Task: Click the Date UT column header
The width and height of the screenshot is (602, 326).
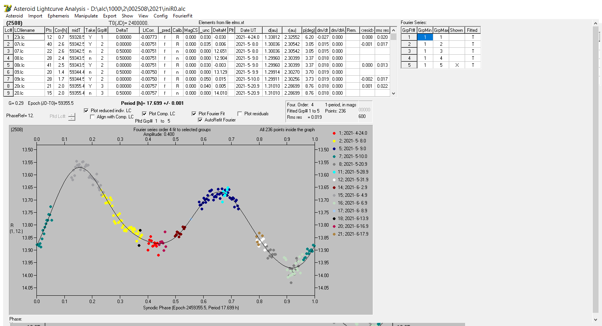Action: click(248, 30)
